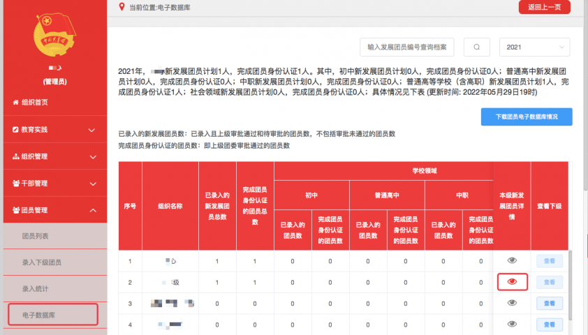Click the eye icon in row 3
This screenshot has height=335, width=588.
tap(512, 303)
